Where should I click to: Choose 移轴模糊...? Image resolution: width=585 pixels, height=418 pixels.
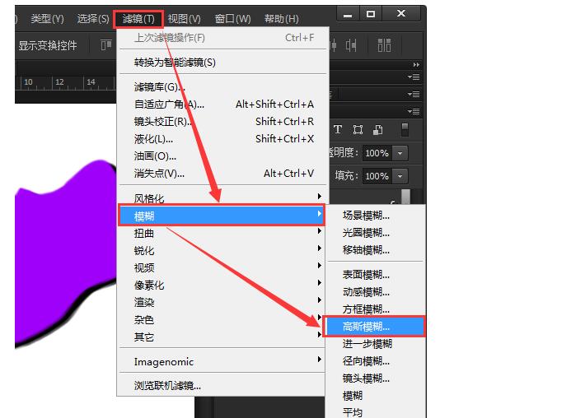tap(376, 249)
